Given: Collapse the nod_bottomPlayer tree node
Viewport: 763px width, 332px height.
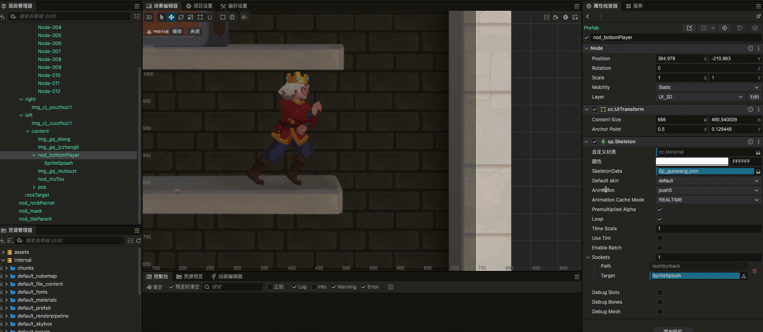Looking at the screenshot, I should click(x=34, y=155).
